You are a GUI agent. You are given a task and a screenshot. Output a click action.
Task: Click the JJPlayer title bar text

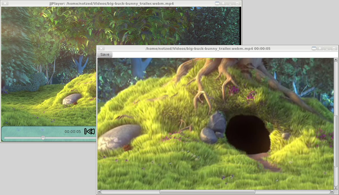click(x=111, y=4)
